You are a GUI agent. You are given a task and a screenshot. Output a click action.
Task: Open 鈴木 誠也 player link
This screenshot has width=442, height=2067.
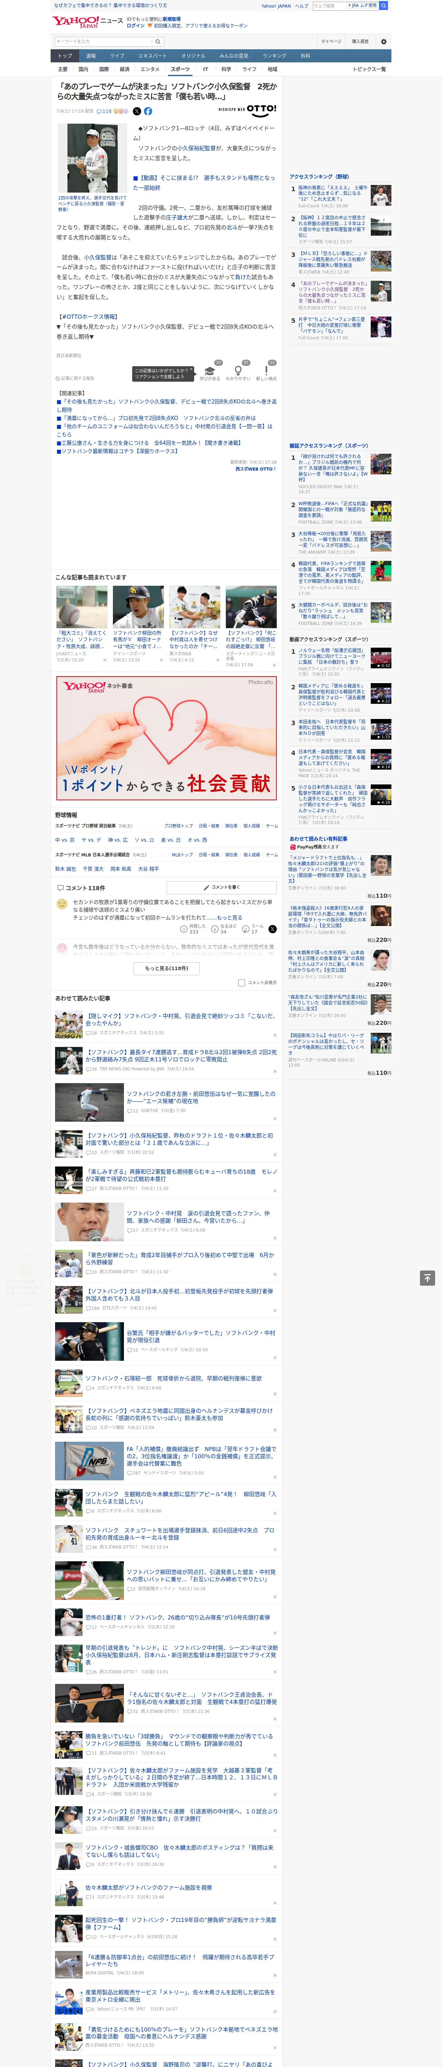(65, 869)
